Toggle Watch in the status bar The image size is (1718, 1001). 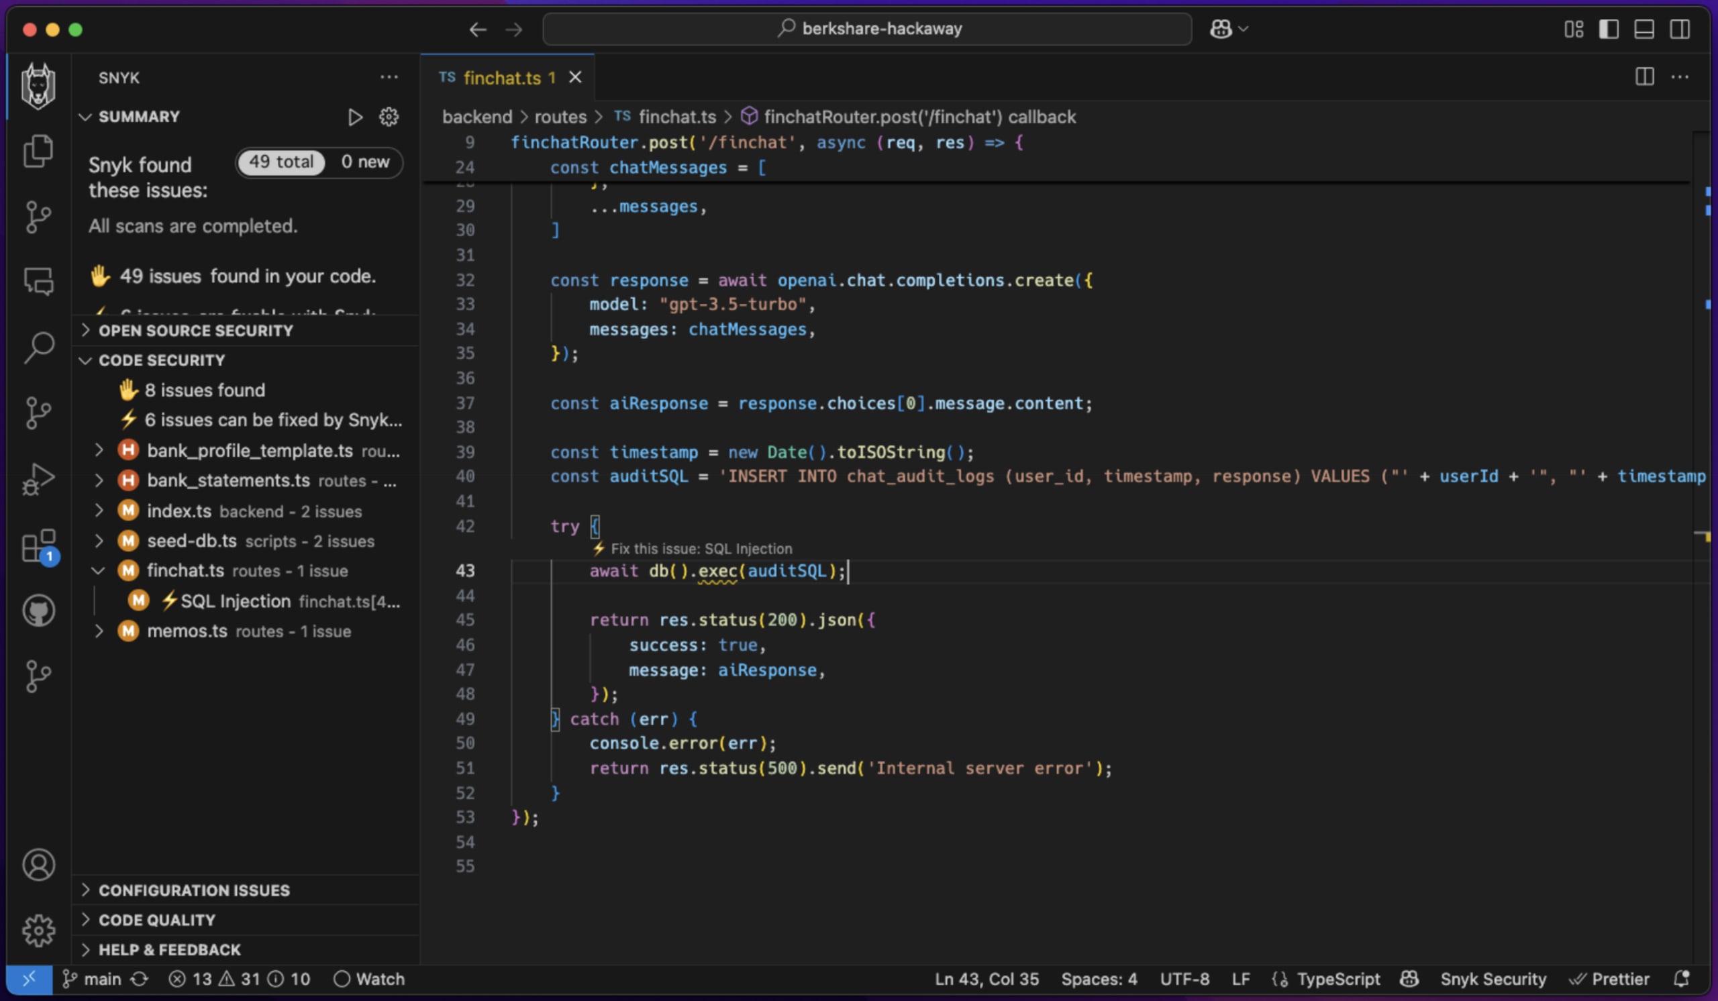[369, 979]
